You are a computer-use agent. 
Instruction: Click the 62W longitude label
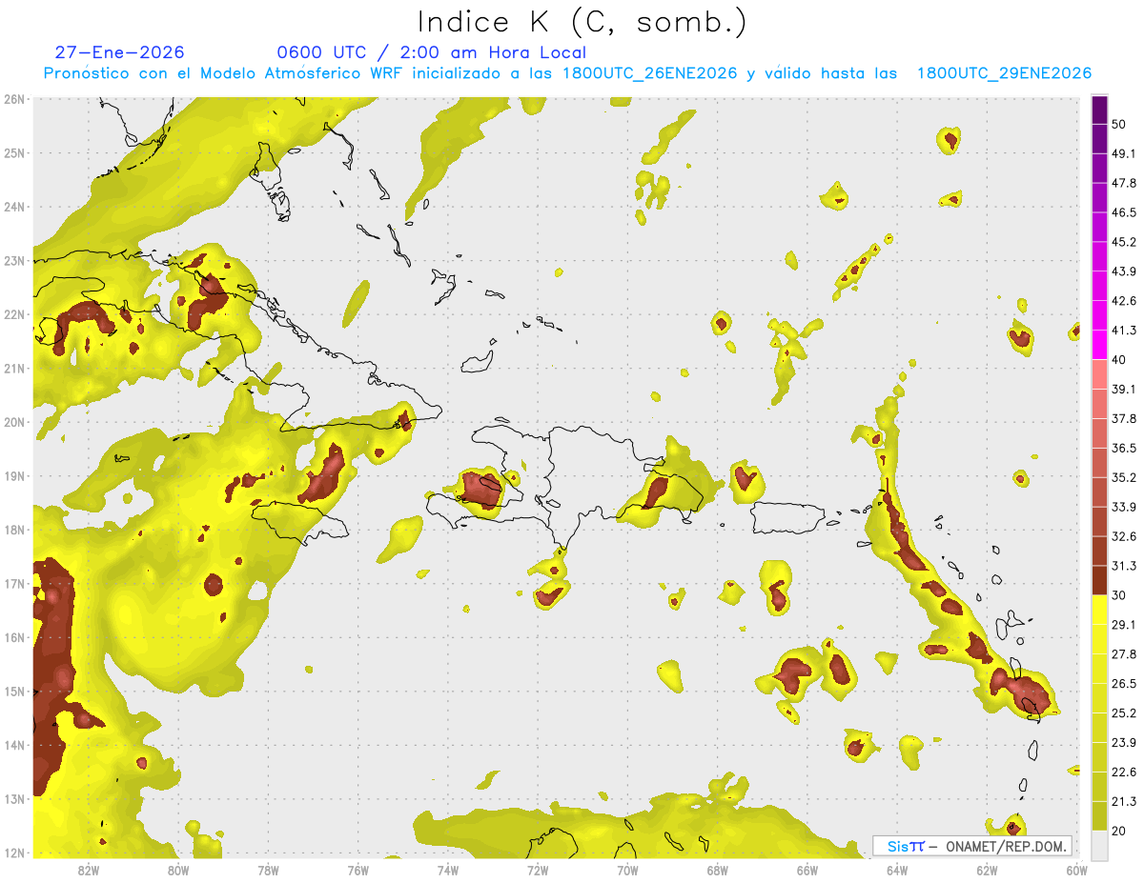(986, 870)
